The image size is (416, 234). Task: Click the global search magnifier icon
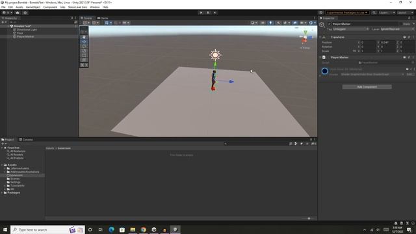(x=374, y=12)
